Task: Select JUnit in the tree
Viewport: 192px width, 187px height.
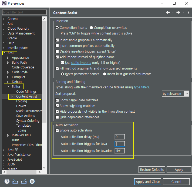Action: pos(15,140)
